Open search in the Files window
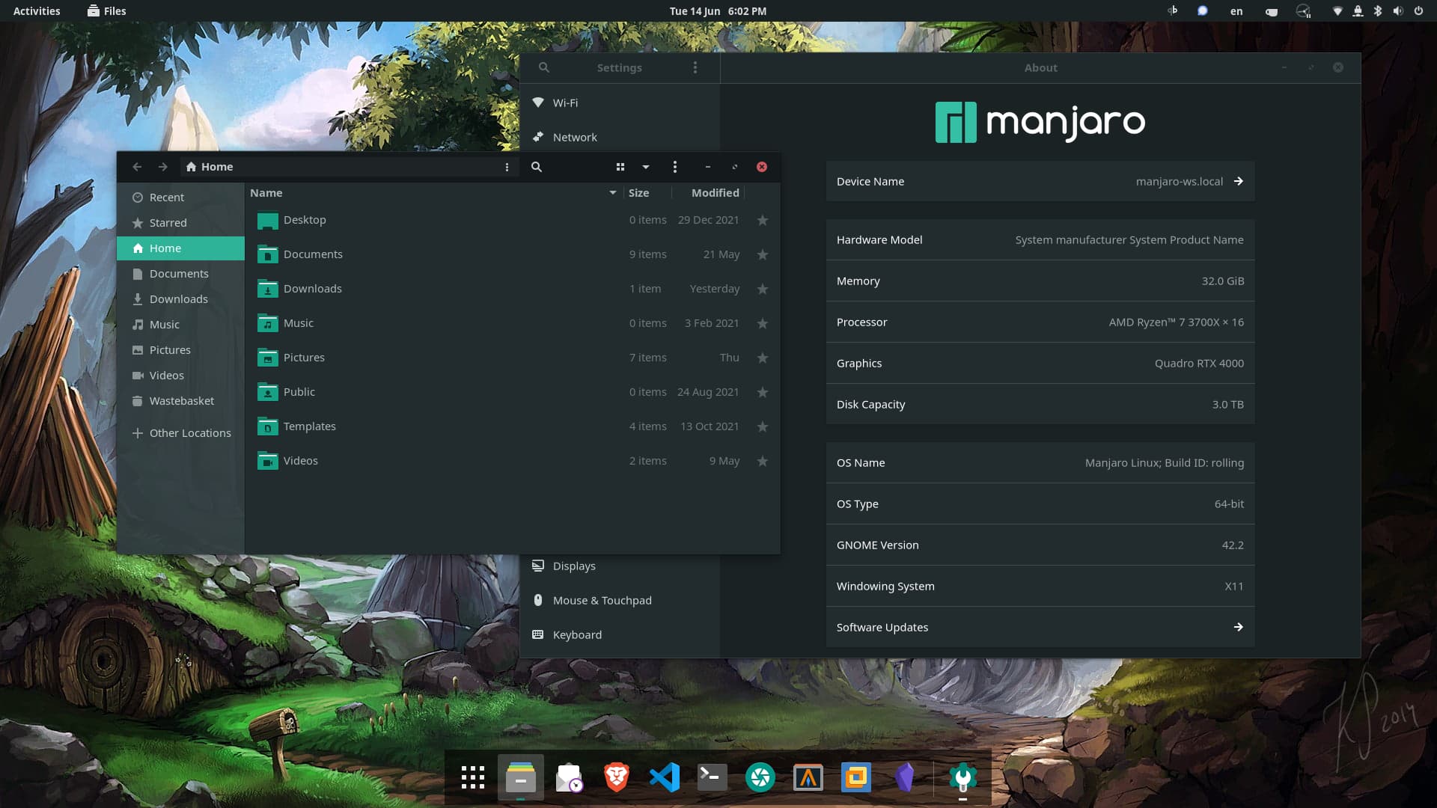1437x808 pixels. tap(537, 167)
